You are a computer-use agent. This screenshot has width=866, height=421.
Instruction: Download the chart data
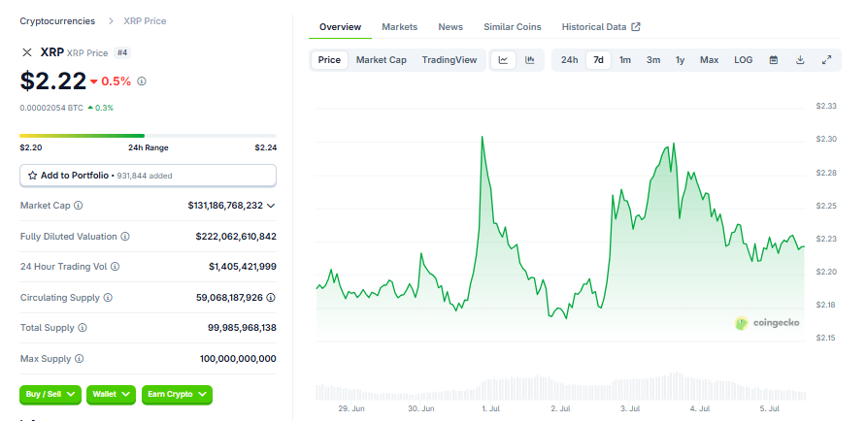[x=800, y=60]
